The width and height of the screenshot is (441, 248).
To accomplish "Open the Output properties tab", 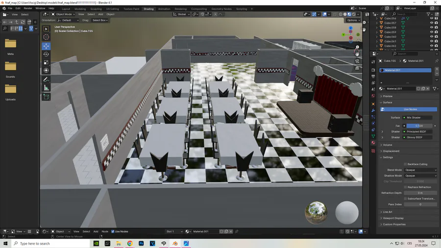I will pyautogui.click(x=373, y=76).
